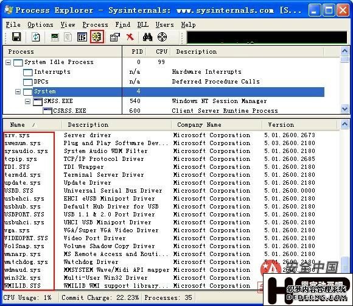
Task: Sort by the Company Name column header
Action: tap(217, 125)
